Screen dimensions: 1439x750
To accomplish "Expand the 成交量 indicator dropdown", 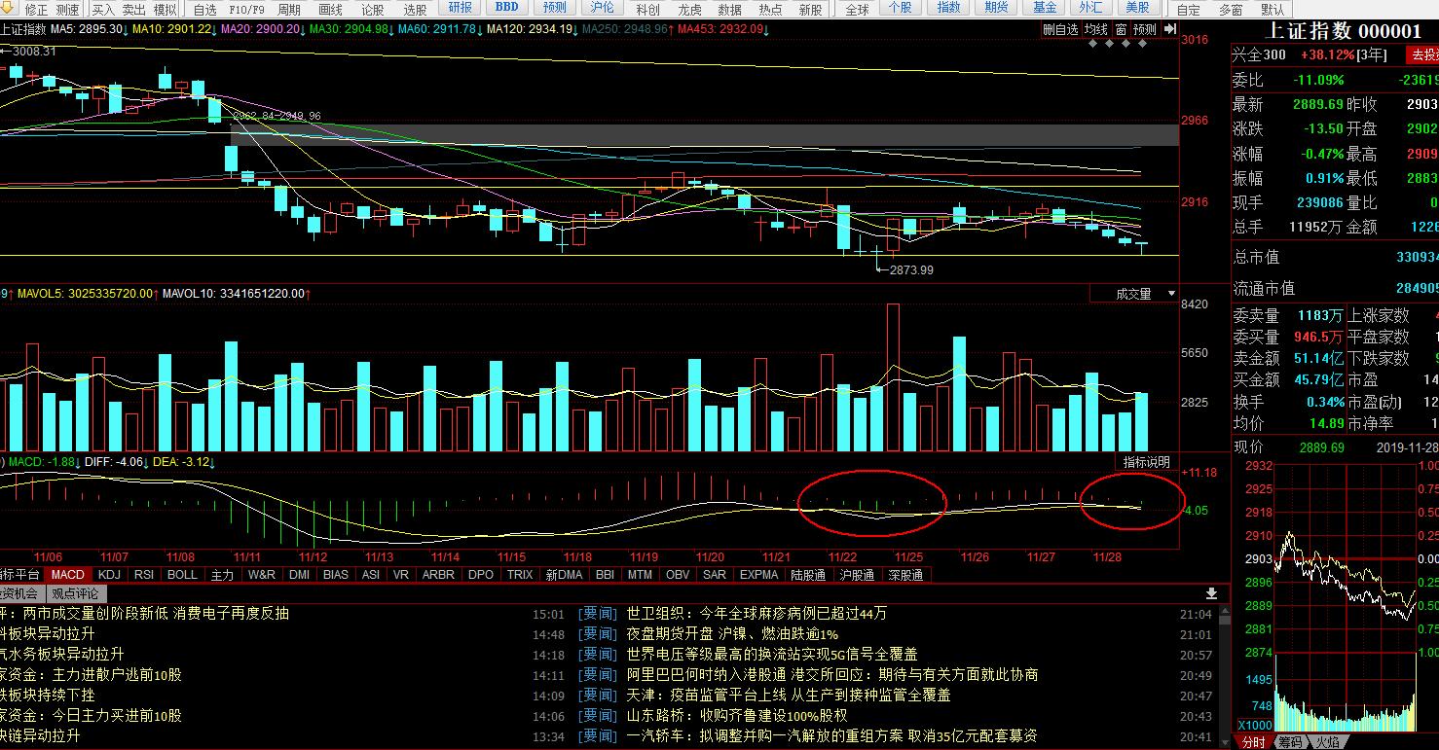I will pos(1133,293).
